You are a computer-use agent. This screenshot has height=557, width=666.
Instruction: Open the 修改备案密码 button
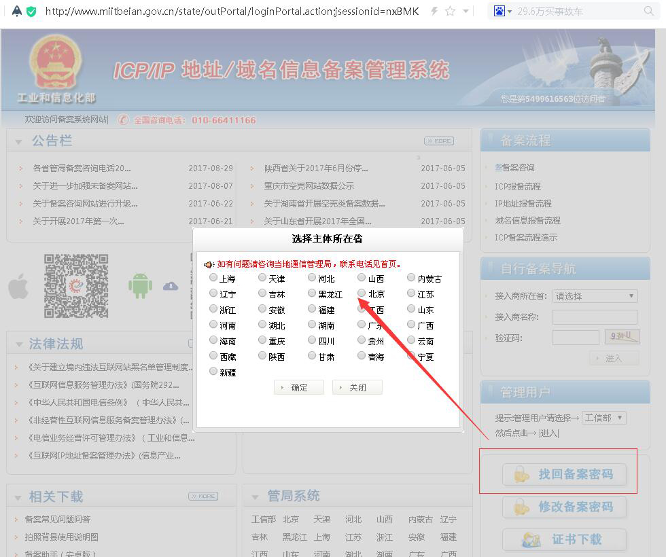pyautogui.click(x=563, y=507)
